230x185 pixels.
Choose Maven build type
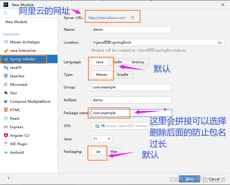pos(102,74)
